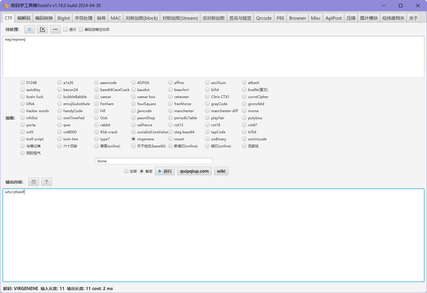Click the ToolsFx app icon in title bar
This screenshot has height=293, width=427.
click(6, 6)
